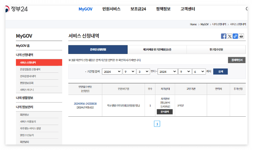The width and height of the screenshot is (253, 150).
Task: Open application number 20240906-24230838 link
Action: (x=85, y=104)
